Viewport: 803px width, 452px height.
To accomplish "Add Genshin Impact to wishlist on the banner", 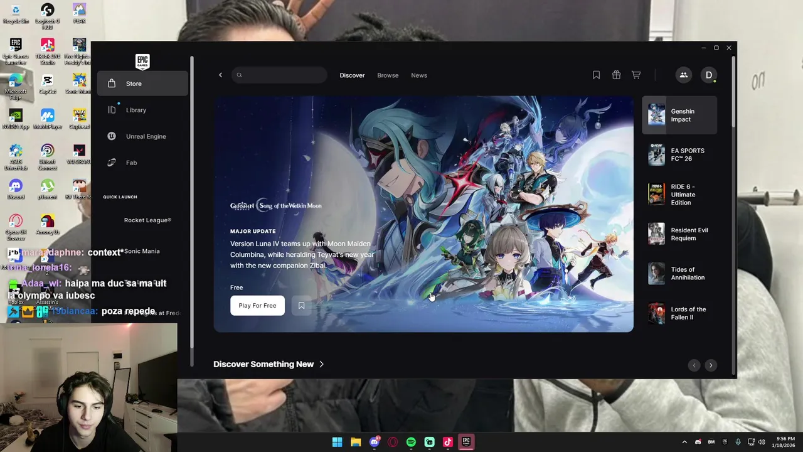I will point(301,306).
